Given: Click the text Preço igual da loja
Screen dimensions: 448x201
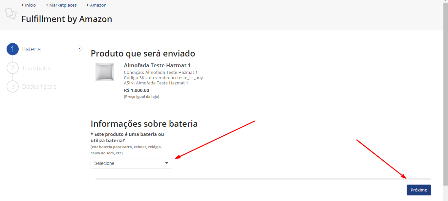Looking at the screenshot, I should [141, 97].
